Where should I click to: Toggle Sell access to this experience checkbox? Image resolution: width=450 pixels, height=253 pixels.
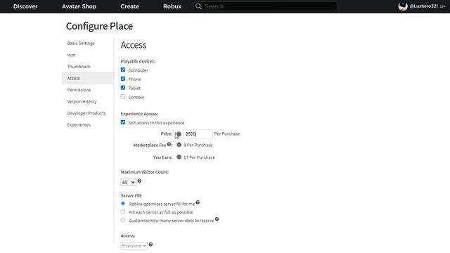tap(123, 122)
